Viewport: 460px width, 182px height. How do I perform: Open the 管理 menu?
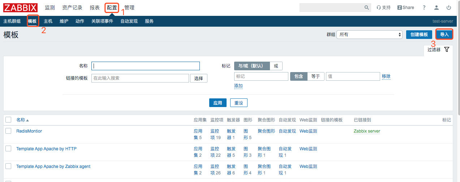click(x=129, y=8)
